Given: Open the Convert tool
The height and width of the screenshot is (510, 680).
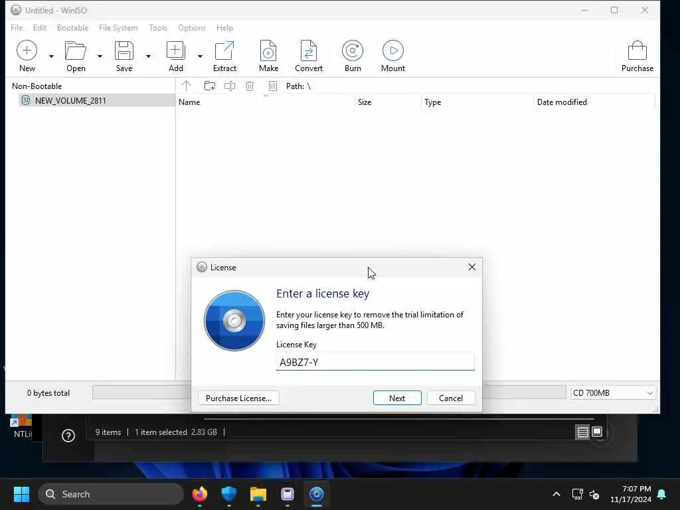Looking at the screenshot, I should (x=309, y=50).
